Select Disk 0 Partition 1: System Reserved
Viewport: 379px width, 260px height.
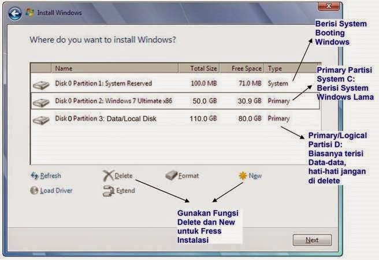tap(176, 84)
